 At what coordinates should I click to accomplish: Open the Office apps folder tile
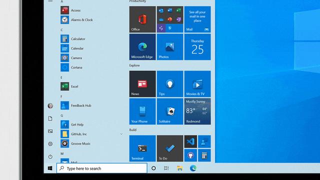click(x=170, y=19)
